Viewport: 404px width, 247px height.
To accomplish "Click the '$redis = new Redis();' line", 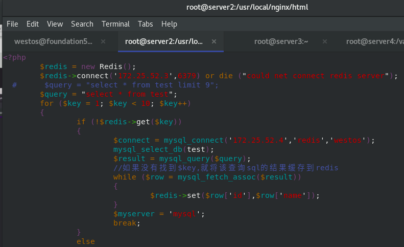I will coord(88,66).
